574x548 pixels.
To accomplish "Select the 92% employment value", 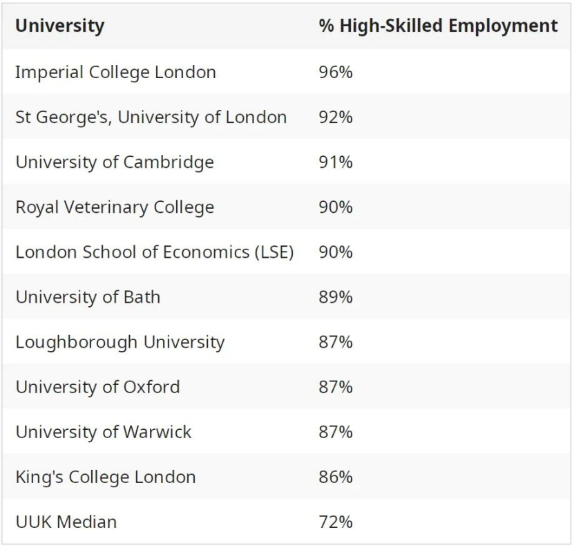I will point(336,117).
